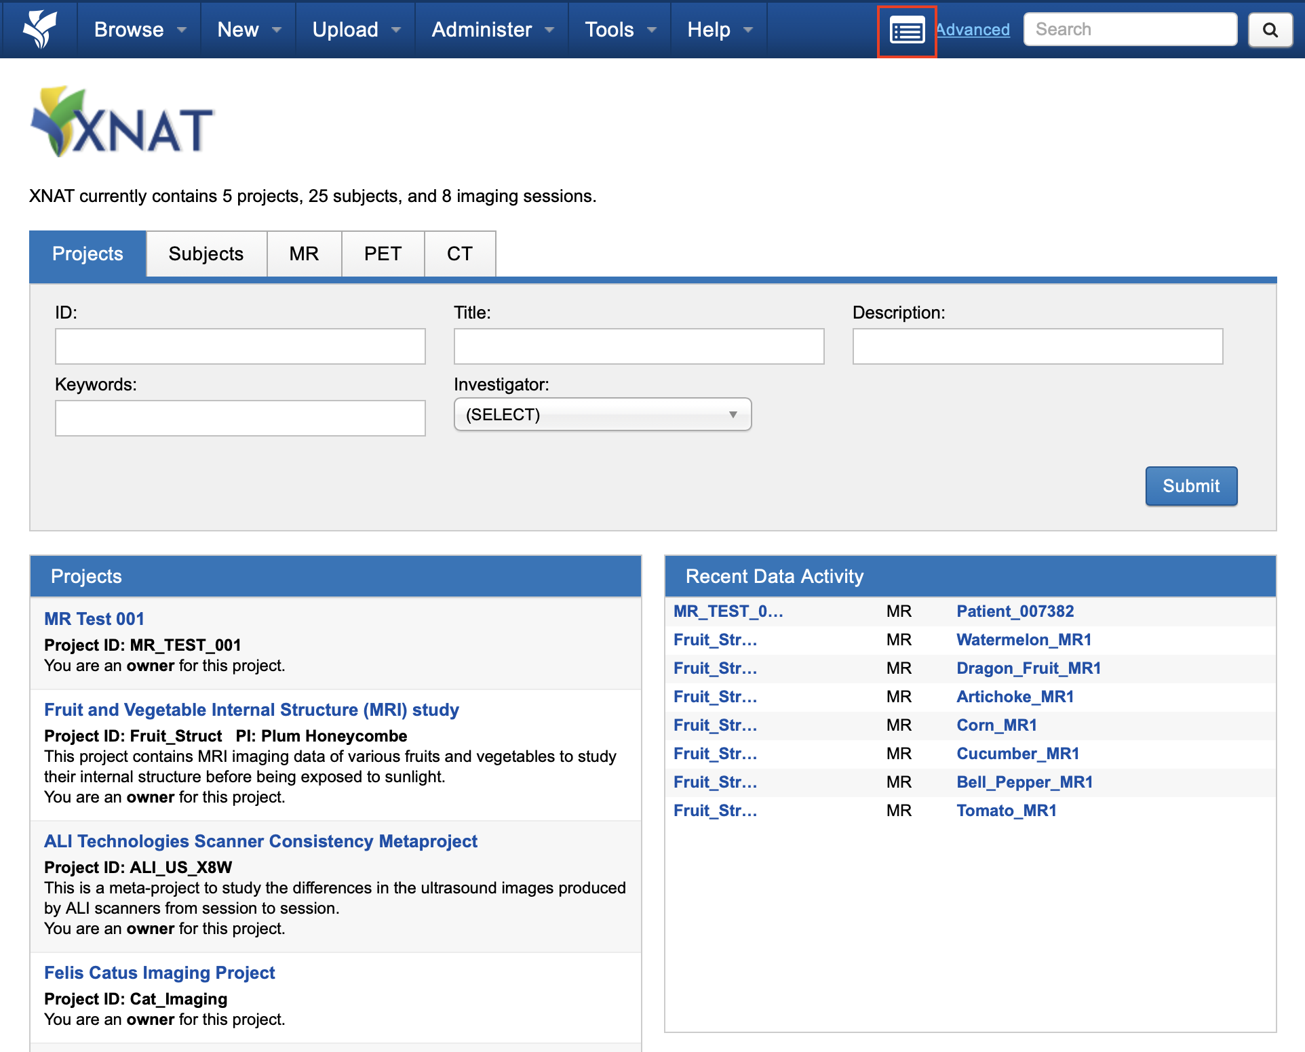
Task: Open the stored searches list icon
Action: tap(907, 31)
